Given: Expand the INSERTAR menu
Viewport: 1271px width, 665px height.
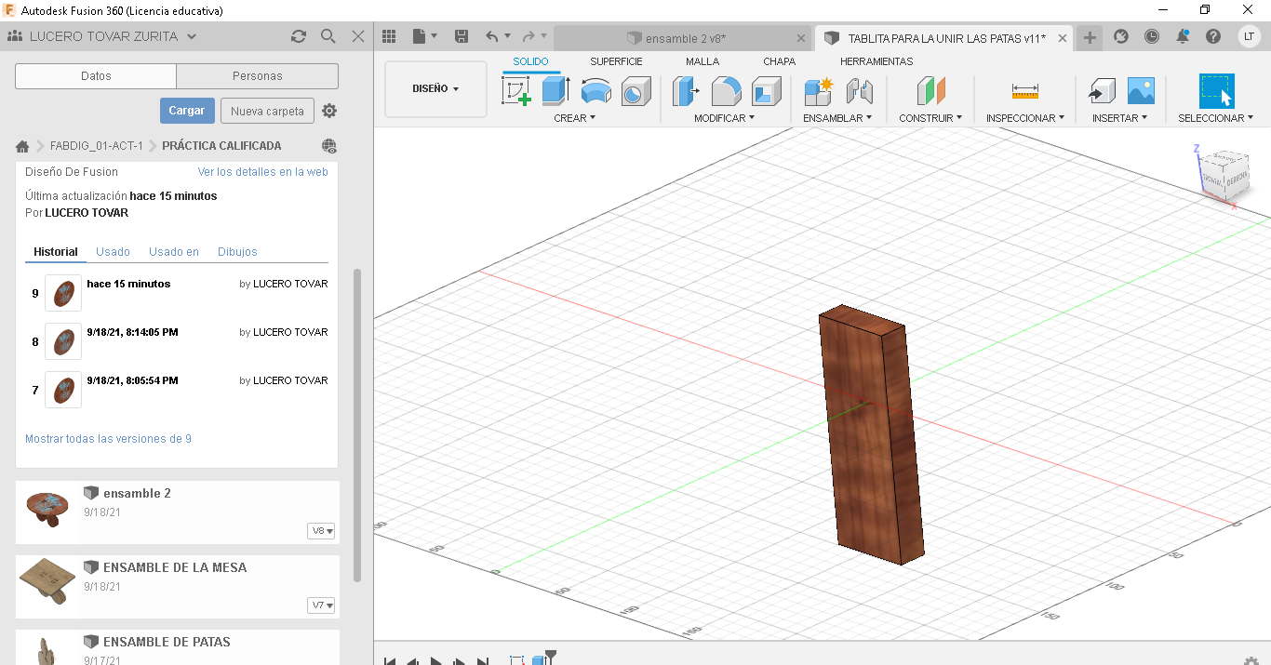Looking at the screenshot, I should 1119,118.
